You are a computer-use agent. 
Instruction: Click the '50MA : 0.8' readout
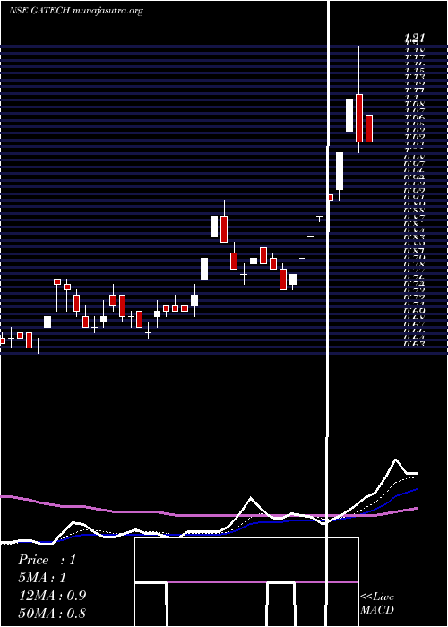[52, 613]
